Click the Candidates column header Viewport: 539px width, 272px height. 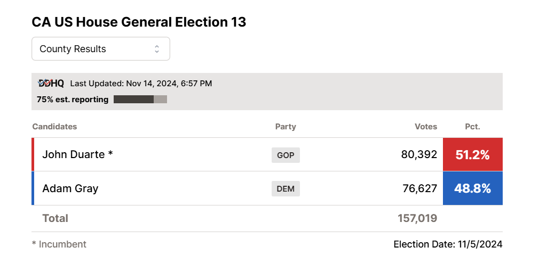(x=54, y=127)
